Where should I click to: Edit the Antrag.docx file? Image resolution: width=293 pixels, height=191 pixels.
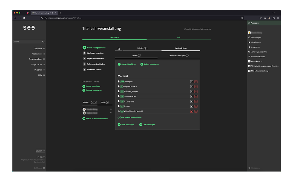tap(191, 82)
